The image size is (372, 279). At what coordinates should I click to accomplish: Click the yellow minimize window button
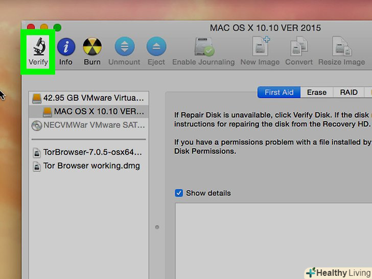point(44,27)
